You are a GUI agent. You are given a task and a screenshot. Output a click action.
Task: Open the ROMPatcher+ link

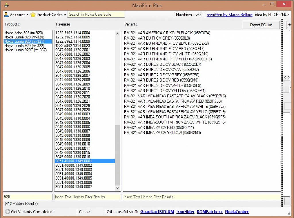point(210,212)
